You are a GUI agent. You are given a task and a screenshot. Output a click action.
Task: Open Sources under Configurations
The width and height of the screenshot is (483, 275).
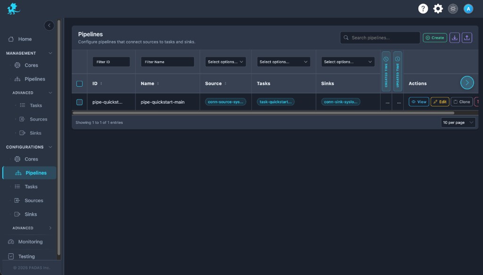[x=34, y=201]
